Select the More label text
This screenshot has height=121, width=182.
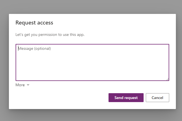click(20, 85)
